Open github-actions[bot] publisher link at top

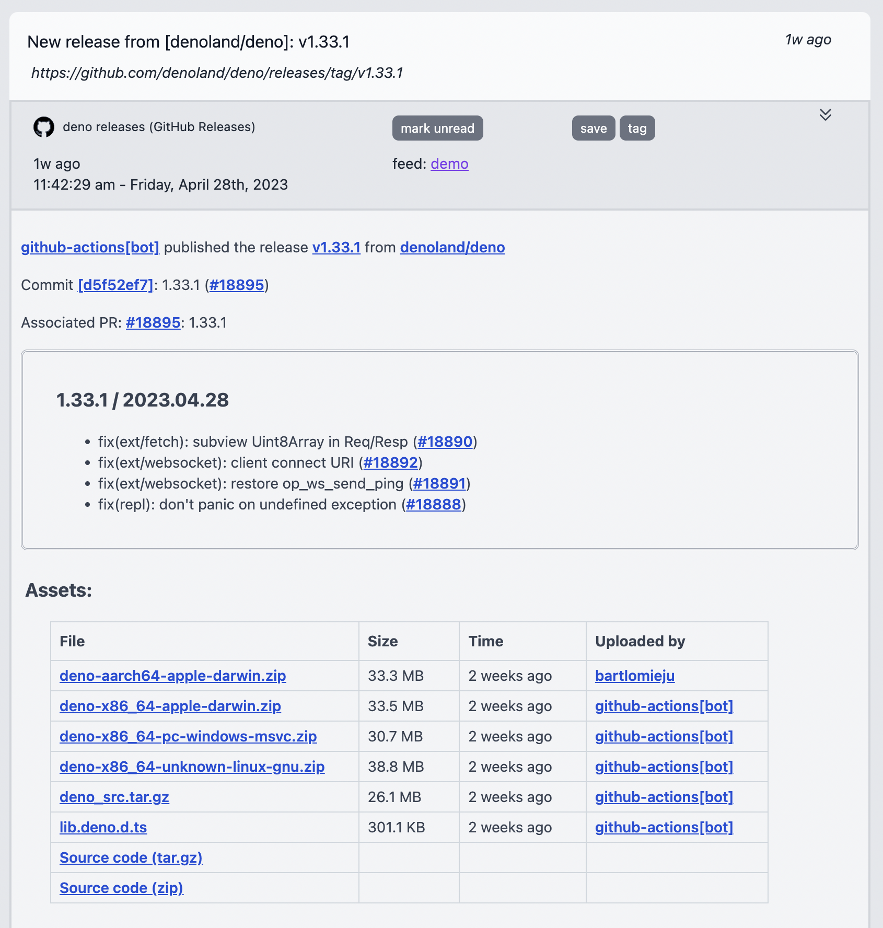(90, 247)
